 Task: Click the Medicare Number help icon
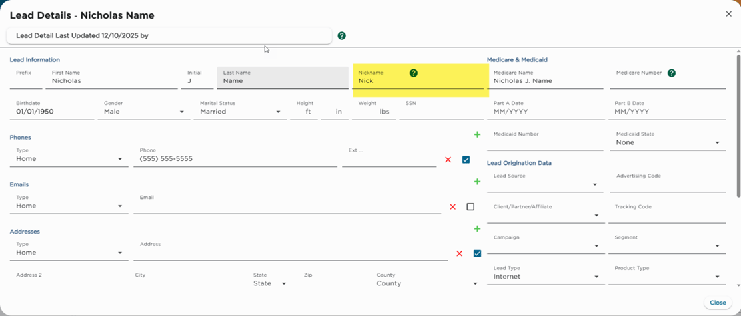(671, 73)
